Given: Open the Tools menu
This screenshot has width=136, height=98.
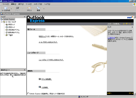Looking at the screenshot, I should click(x=29, y=4).
